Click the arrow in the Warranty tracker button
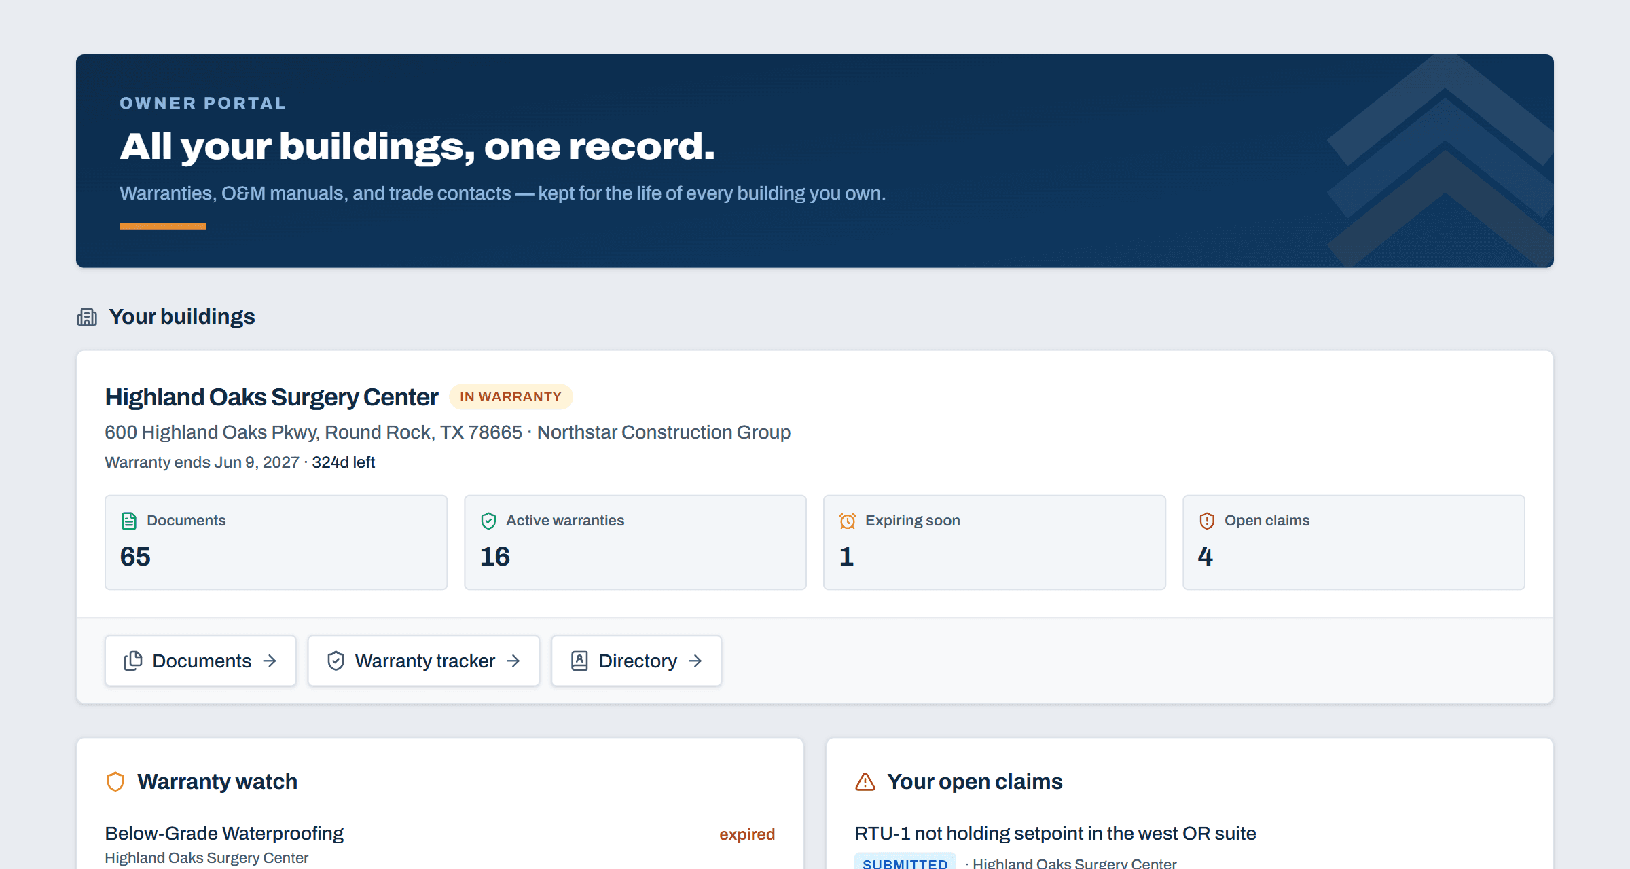This screenshot has height=869, width=1630. (513, 661)
